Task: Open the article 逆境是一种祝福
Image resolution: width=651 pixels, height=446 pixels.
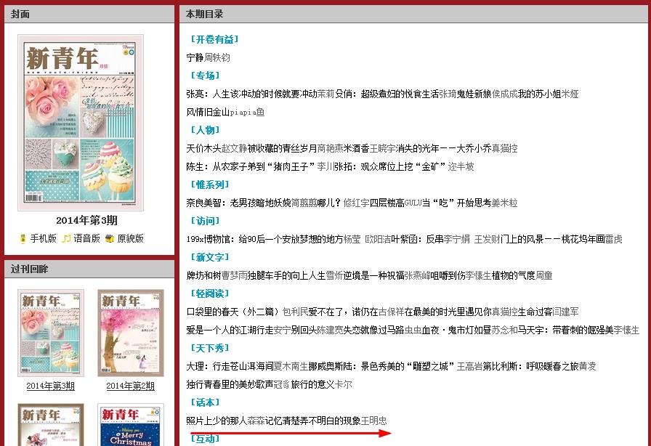Action: 373,275
